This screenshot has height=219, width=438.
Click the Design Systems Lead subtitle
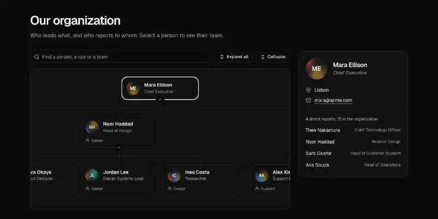pos(123,178)
